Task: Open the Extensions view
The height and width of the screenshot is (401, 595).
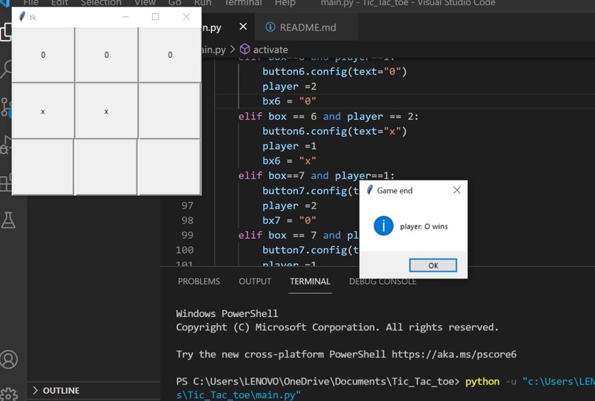Action: point(6,183)
